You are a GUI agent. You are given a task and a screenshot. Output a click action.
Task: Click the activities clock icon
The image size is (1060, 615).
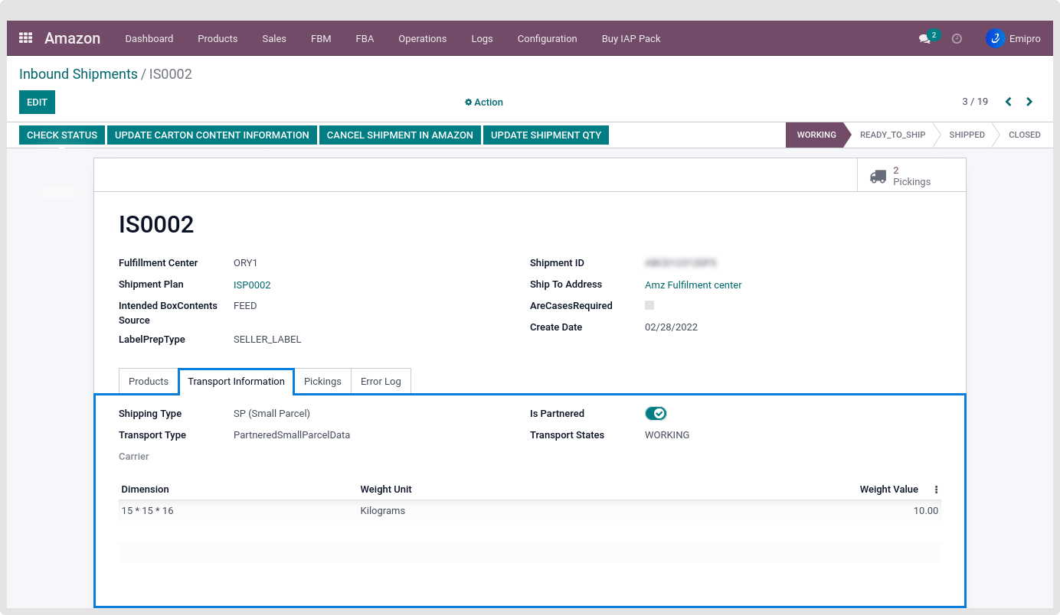click(x=957, y=38)
